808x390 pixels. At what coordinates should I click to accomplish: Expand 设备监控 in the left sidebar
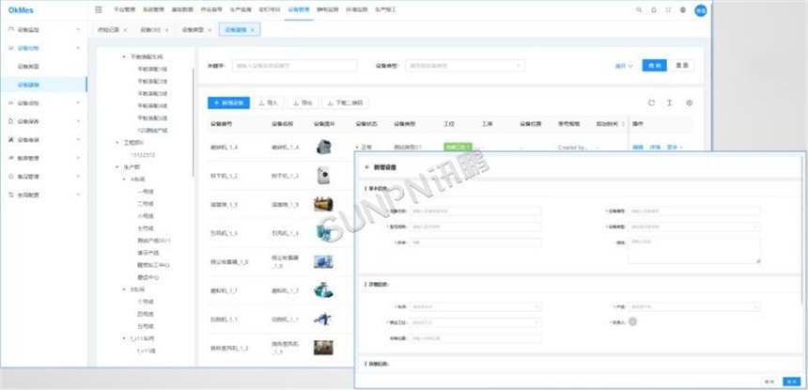(44, 30)
